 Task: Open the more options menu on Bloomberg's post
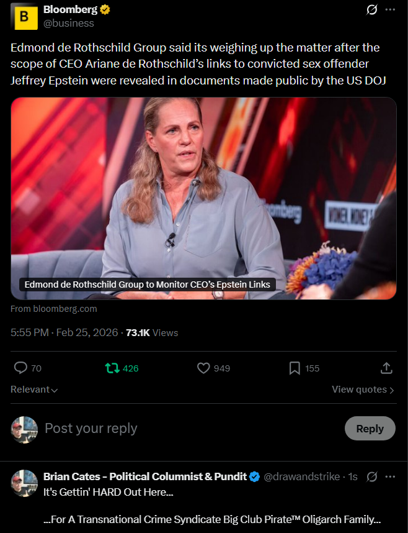pos(390,10)
